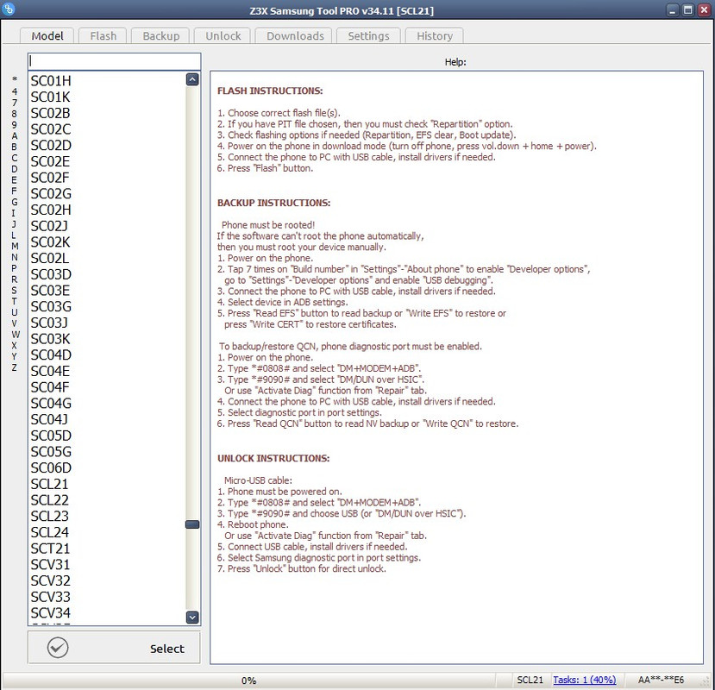Switch to the Backup tab
This screenshot has height=690, width=715.
[160, 36]
